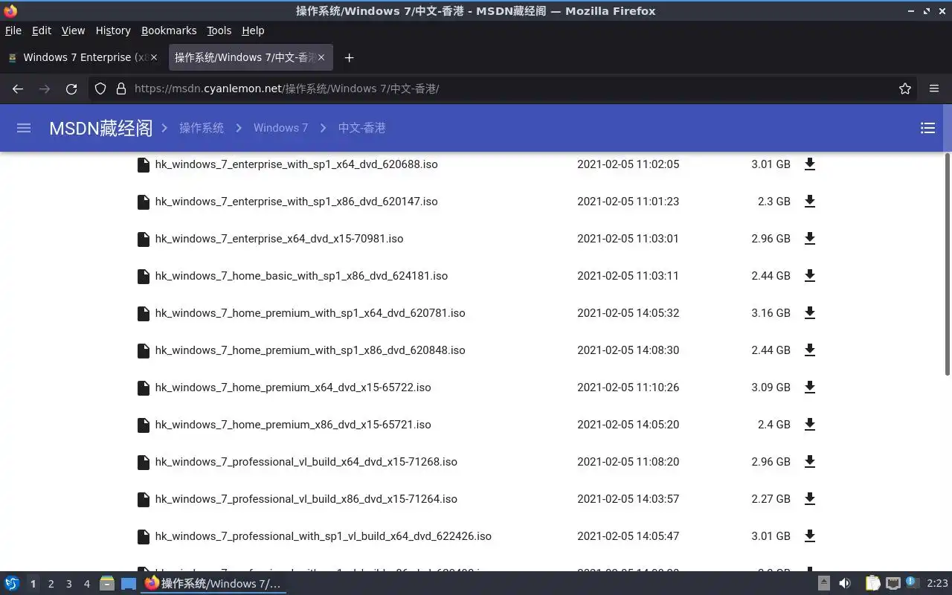952x595 pixels.
Task: Download home_premium_with_sp1_x86_dvd_620848.iso
Action: [810, 350]
